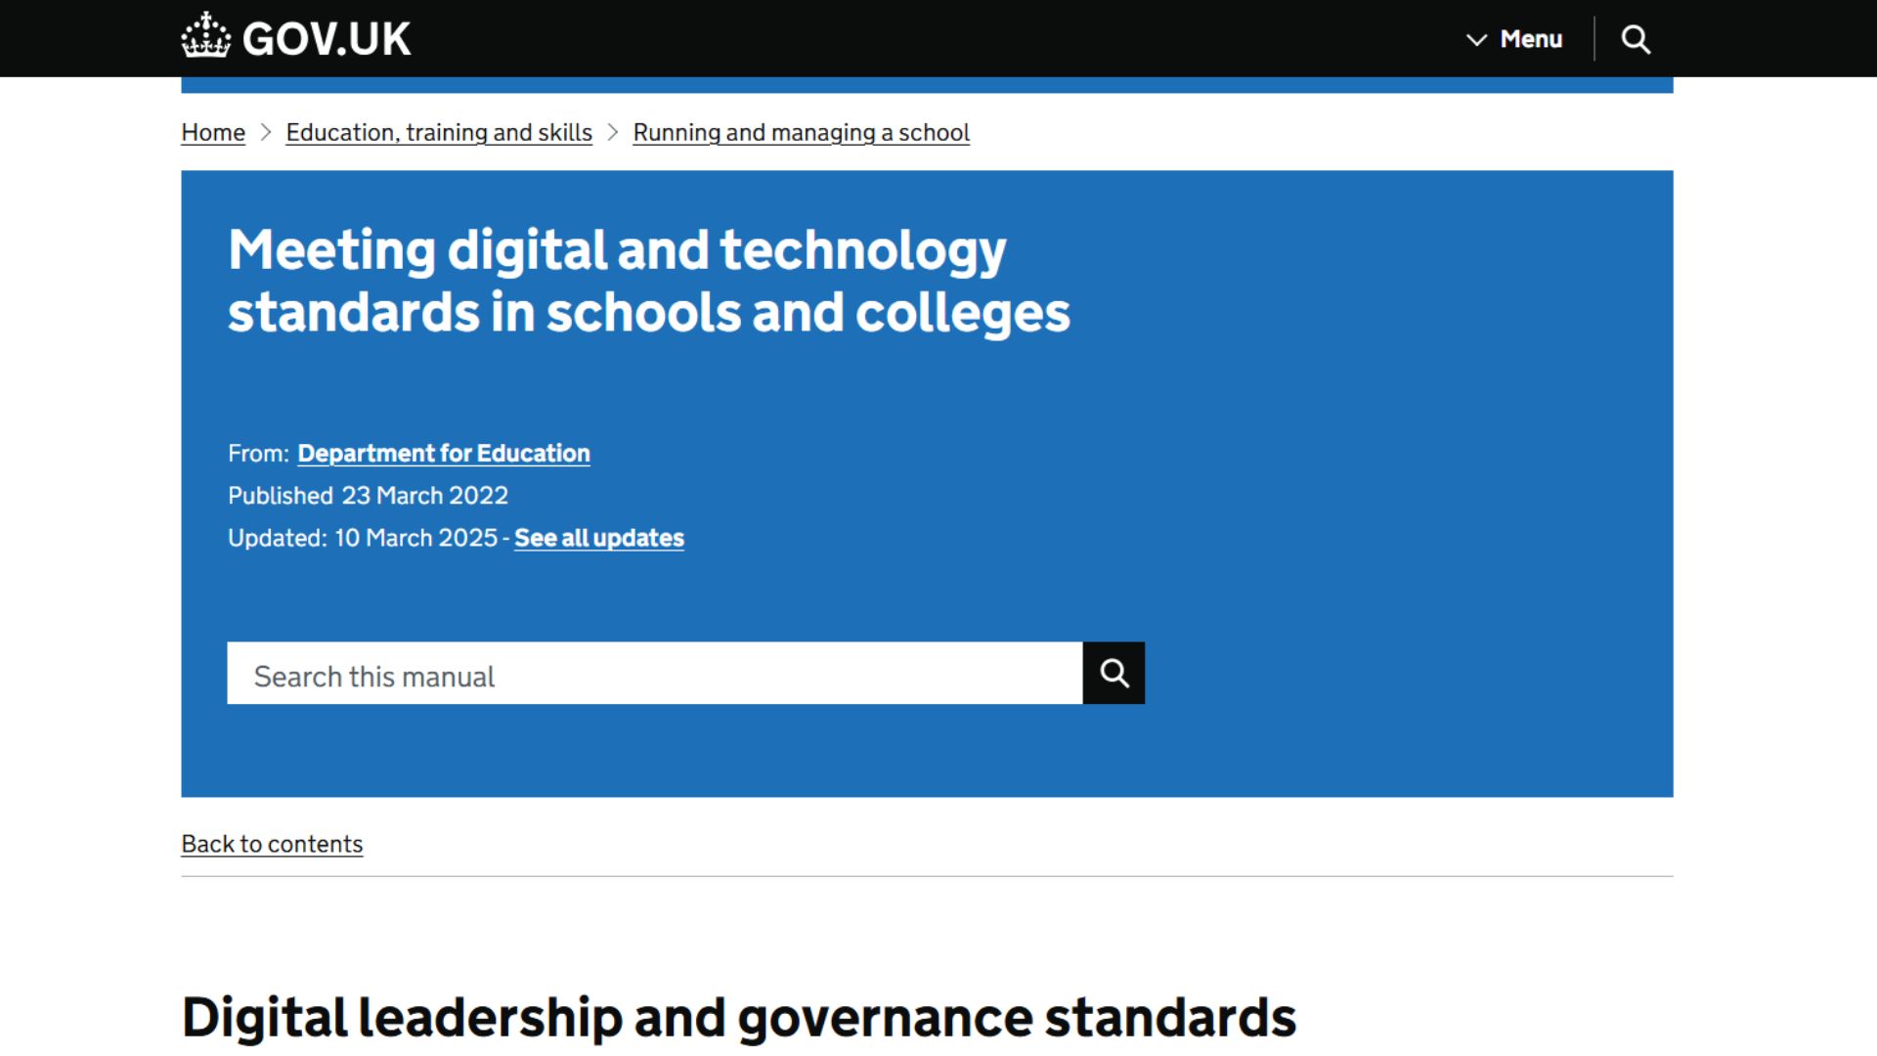Open the Education, training and skills breadcrumb
Image resolution: width=1877 pixels, height=1056 pixels.
tap(438, 132)
